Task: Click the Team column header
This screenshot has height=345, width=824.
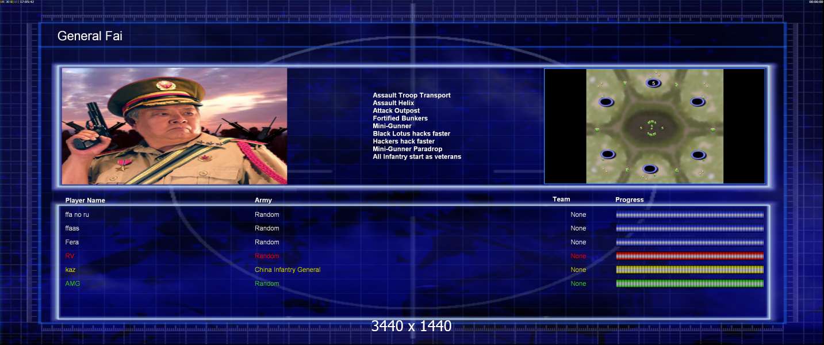Action: coord(561,200)
